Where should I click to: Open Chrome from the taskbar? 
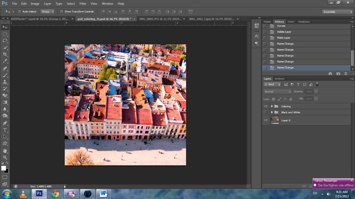[55, 194]
